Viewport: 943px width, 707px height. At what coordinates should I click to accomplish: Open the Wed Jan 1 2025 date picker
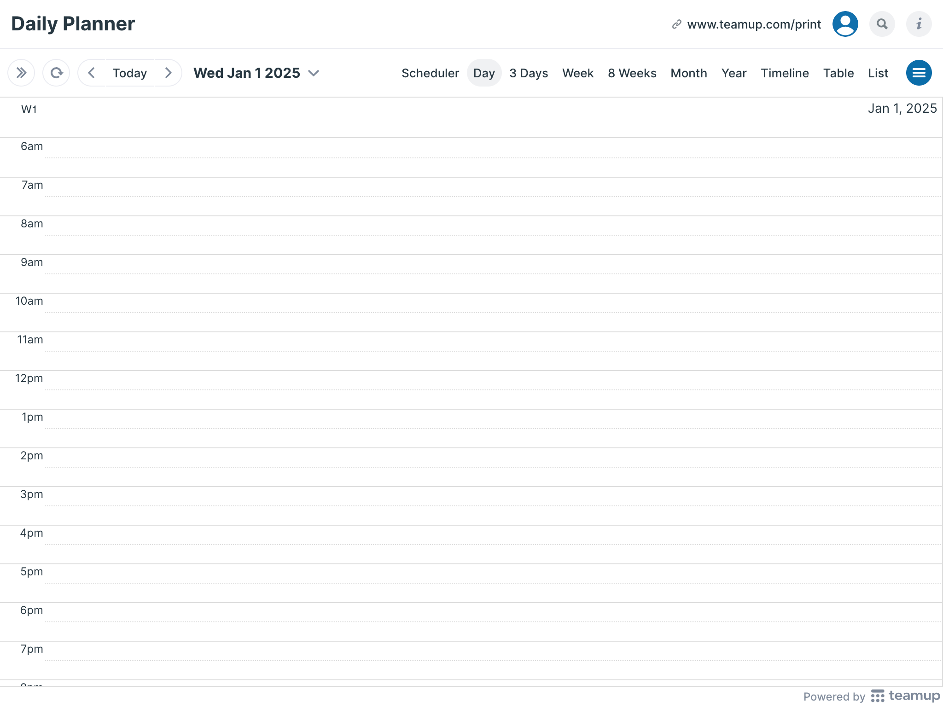pyautogui.click(x=256, y=73)
